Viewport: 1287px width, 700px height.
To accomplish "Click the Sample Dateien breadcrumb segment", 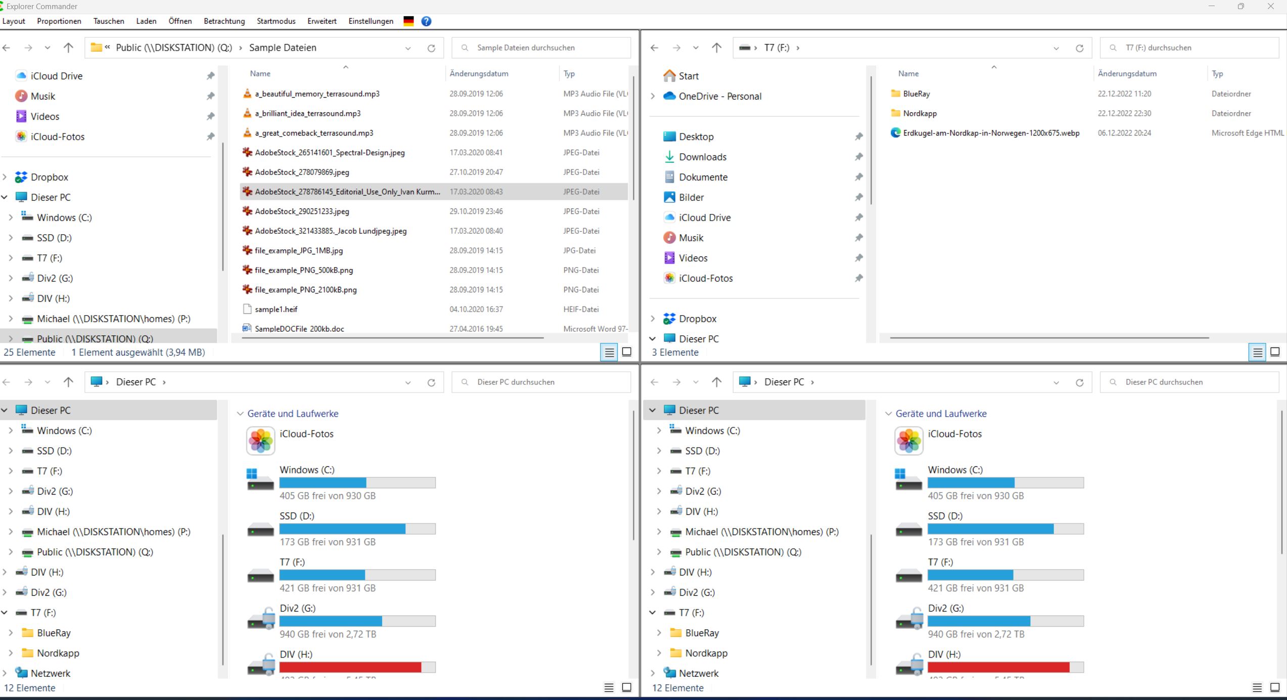I will pos(283,48).
